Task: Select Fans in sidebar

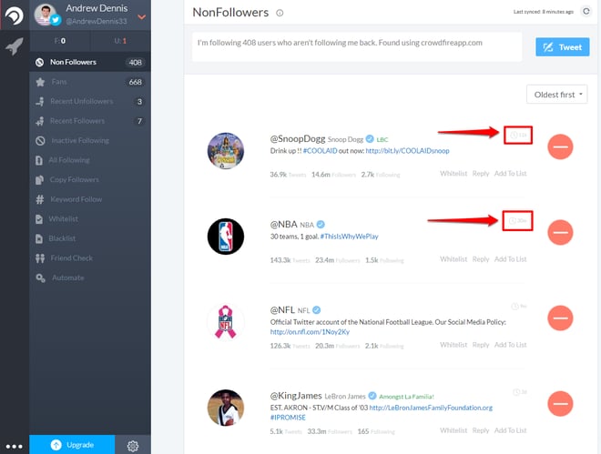Action: (x=90, y=82)
